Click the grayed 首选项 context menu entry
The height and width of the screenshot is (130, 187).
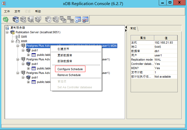click(76, 81)
